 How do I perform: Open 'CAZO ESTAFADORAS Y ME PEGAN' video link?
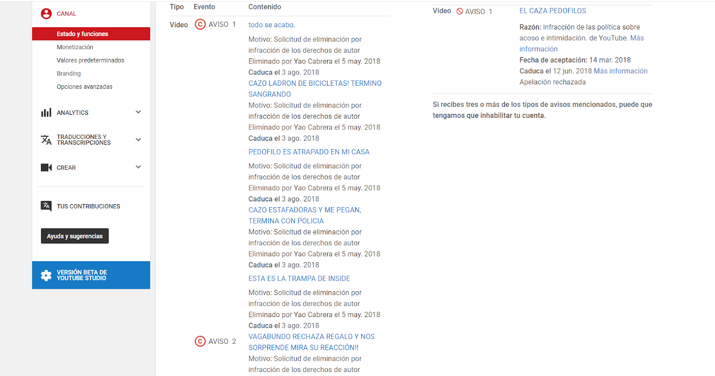coord(305,215)
